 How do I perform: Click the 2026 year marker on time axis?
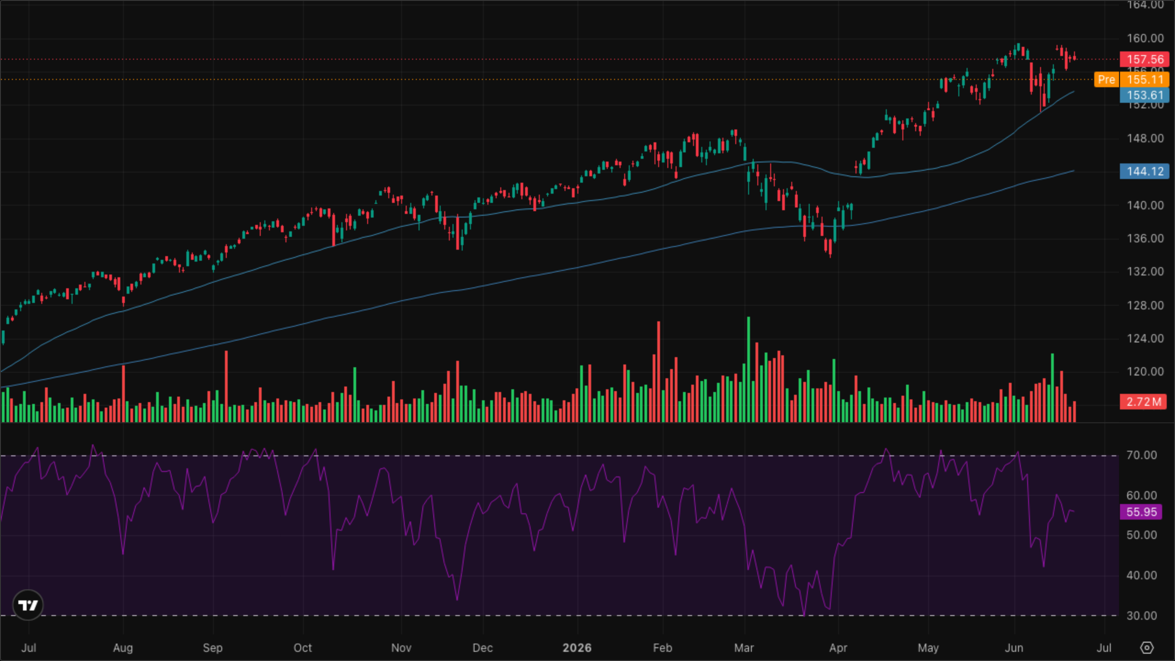577,648
